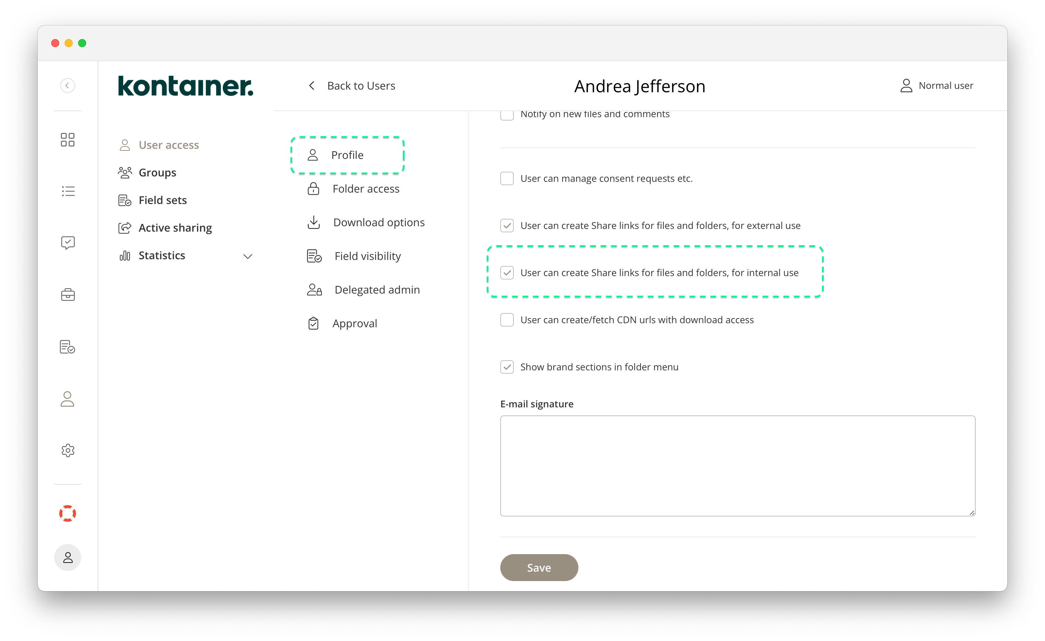Viewport: 1045px width, 641px height.
Task: Click the Save button
Action: [539, 567]
